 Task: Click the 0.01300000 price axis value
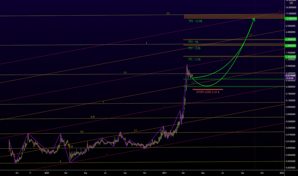(x=291, y=141)
